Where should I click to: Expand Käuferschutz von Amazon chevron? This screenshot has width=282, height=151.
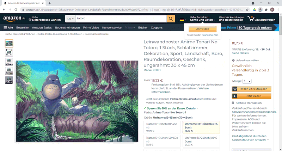click(x=268, y=140)
